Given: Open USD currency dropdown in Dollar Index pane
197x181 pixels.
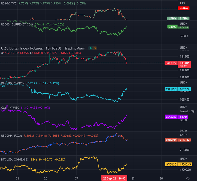Looking at the screenshot, I should click(x=184, y=48).
